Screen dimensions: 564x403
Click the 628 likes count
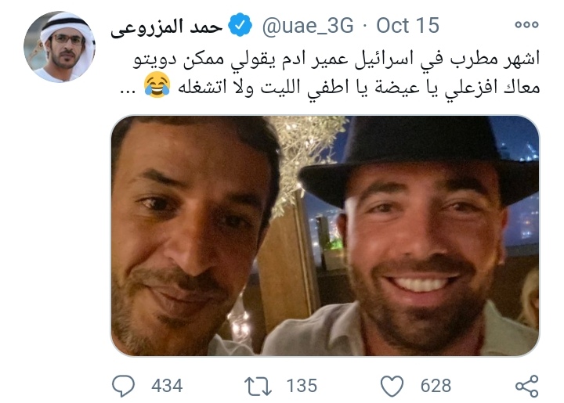[x=436, y=386]
